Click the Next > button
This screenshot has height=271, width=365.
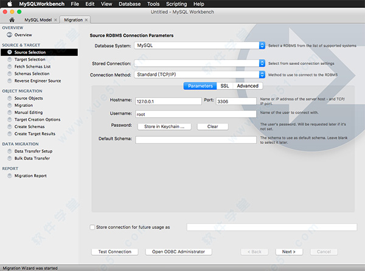(x=289, y=252)
